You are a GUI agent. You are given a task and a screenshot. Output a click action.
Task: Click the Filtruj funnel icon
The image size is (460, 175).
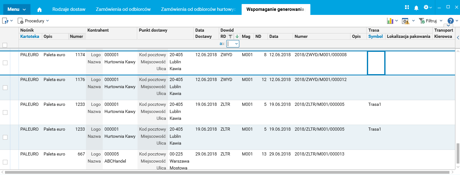[x=422, y=21]
